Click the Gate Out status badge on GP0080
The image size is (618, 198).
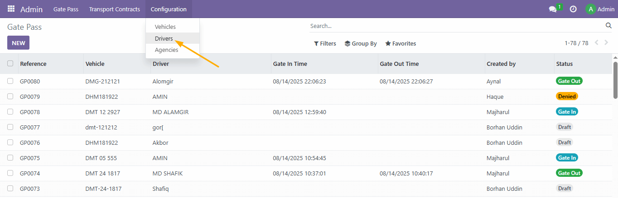click(x=569, y=81)
